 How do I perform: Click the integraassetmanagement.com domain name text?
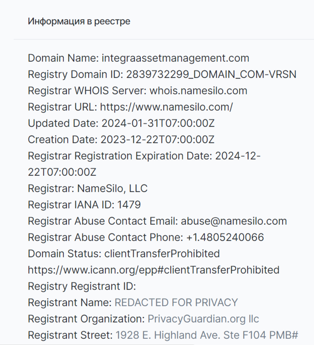[175, 58]
